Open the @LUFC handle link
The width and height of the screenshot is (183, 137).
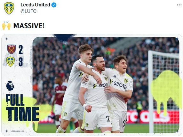click(x=28, y=11)
